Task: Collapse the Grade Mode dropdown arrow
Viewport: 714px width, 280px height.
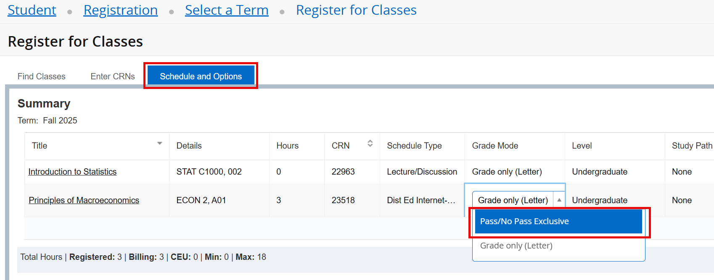Action: coord(559,200)
